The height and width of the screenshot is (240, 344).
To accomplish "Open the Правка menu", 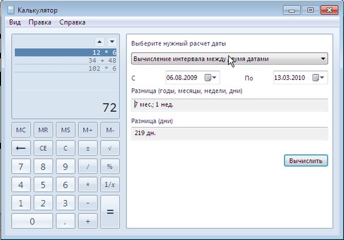I will point(40,22).
